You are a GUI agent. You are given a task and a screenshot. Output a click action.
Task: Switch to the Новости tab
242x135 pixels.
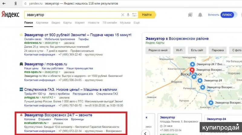point(93,23)
